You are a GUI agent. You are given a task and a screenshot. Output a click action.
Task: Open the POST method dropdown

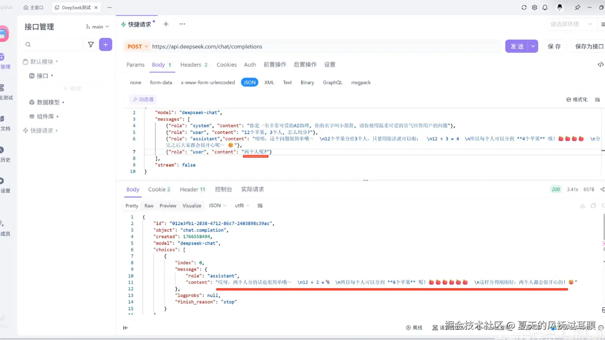tap(138, 47)
